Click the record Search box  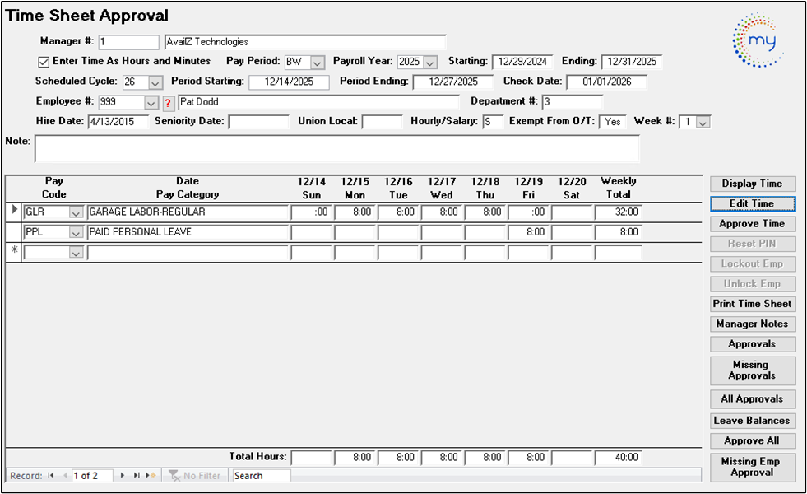pyautogui.click(x=262, y=476)
